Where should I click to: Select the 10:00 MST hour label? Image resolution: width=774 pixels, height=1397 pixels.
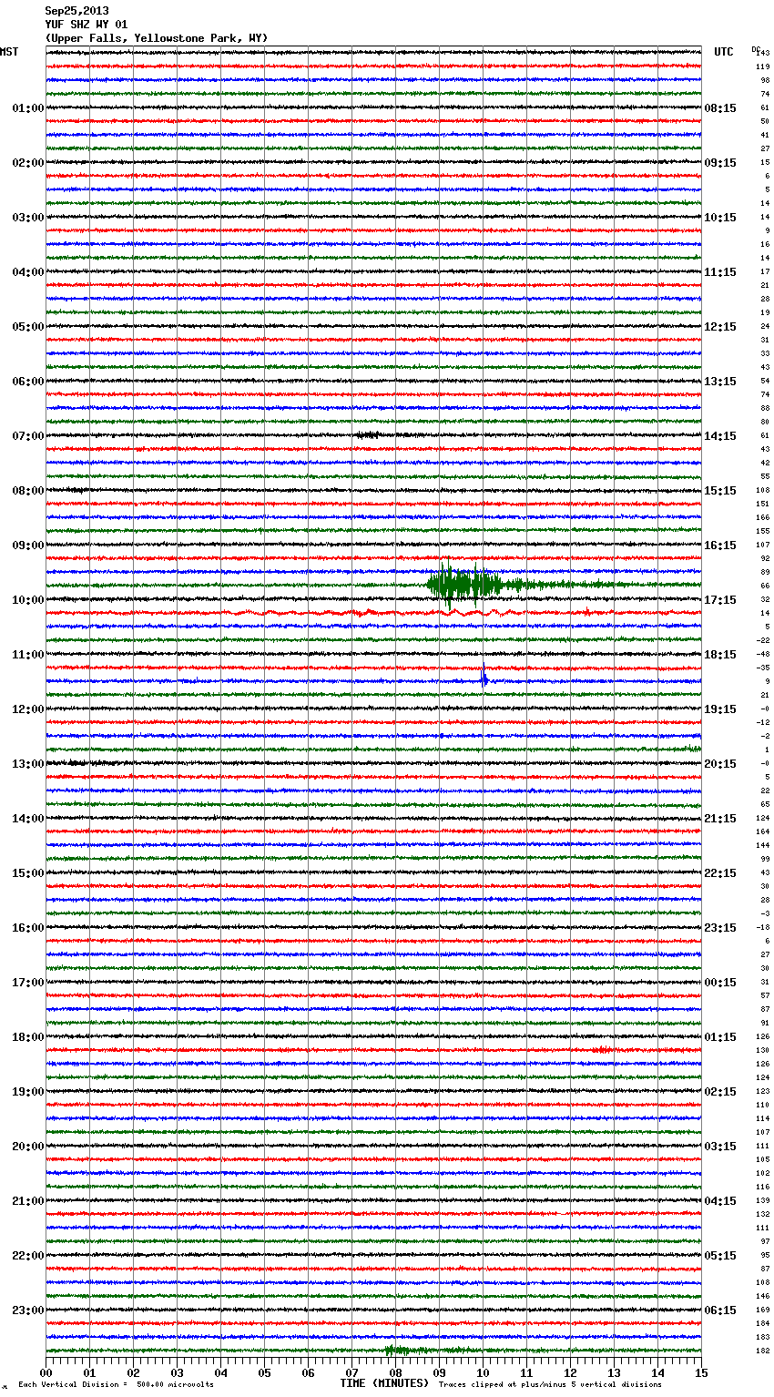point(28,600)
